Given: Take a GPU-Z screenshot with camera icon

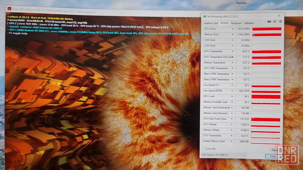Looking at the screenshot, I should pyautogui.click(x=269, y=21).
